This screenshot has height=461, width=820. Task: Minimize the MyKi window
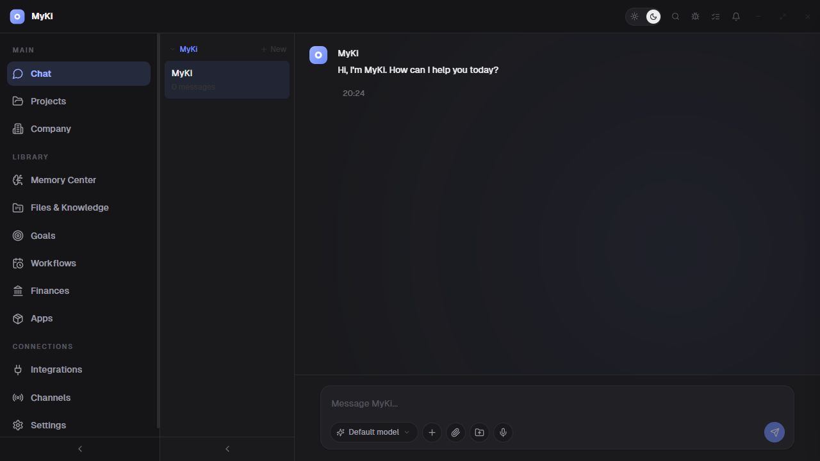tap(758, 17)
